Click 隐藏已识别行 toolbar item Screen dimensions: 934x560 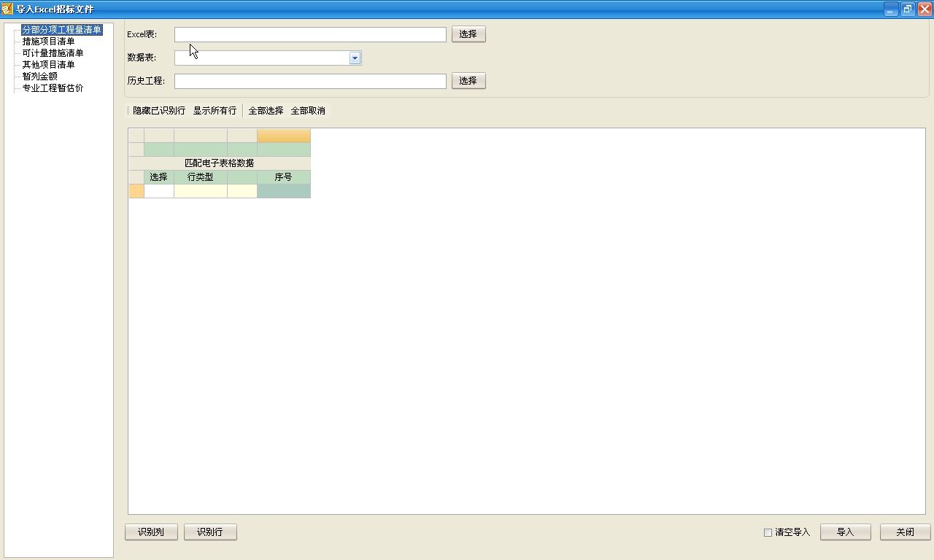pyautogui.click(x=159, y=111)
